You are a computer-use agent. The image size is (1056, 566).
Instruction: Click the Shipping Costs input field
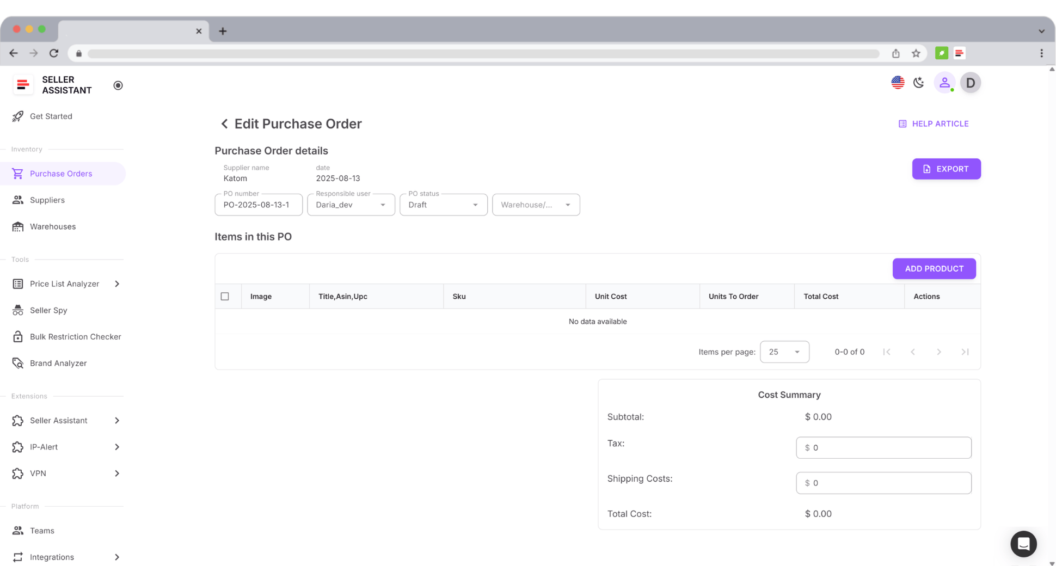(x=883, y=483)
